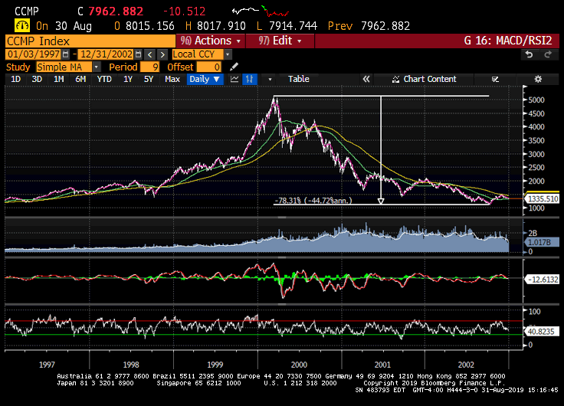Click the redo arrow icon

point(547,54)
